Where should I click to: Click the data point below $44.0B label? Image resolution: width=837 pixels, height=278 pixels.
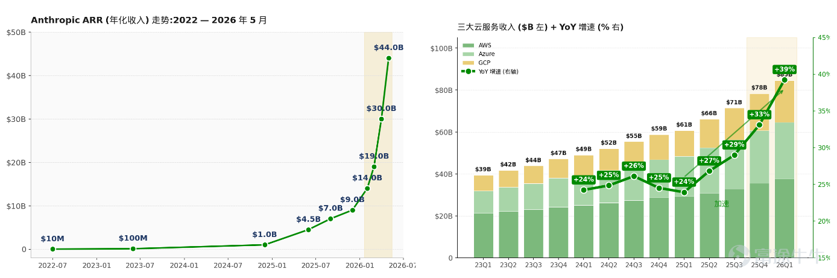388,58
